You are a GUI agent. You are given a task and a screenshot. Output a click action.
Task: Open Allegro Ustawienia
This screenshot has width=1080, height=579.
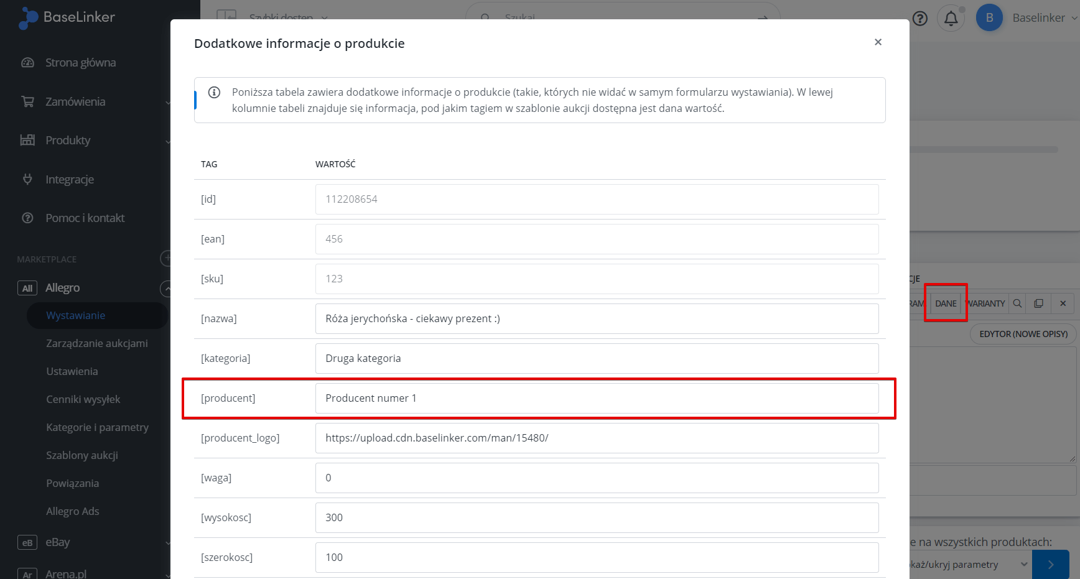coord(72,371)
